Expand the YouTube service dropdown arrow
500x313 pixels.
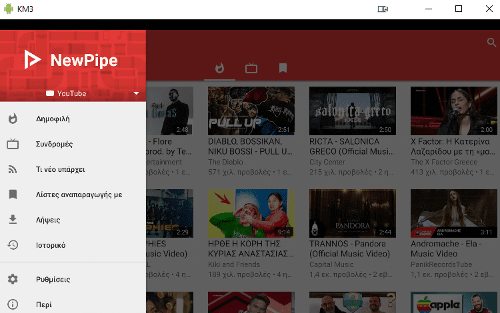[x=136, y=93]
